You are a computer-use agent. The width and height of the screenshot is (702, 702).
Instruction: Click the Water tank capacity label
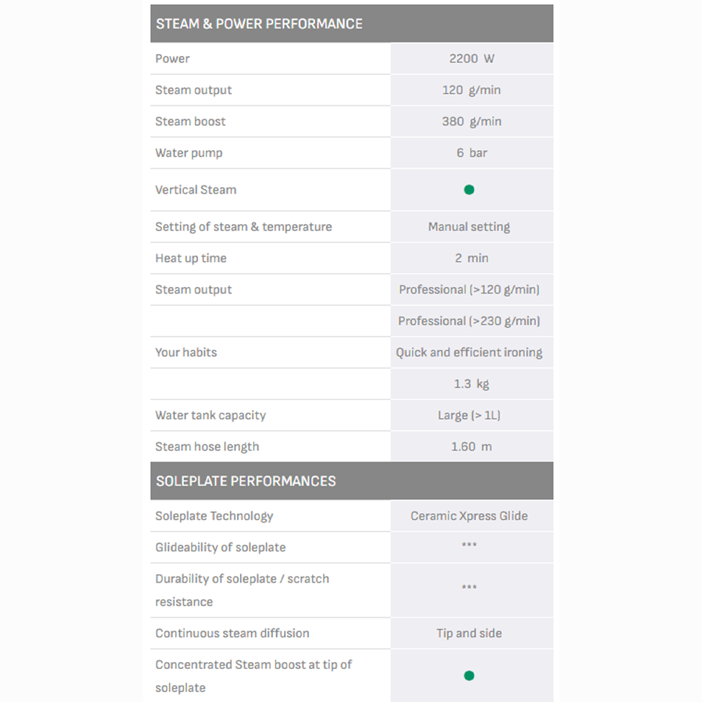coord(211,415)
